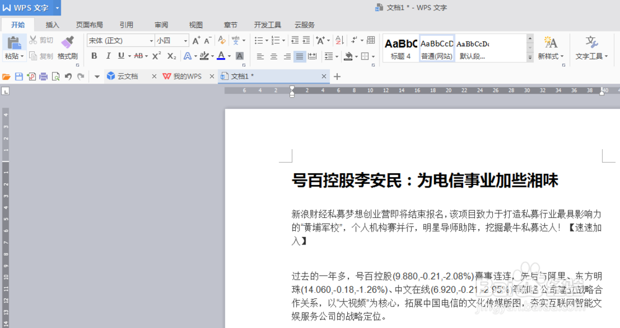This screenshot has width=620, height=328.
Task: Apply text highlight color pen swatch
Action: [x=204, y=56]
